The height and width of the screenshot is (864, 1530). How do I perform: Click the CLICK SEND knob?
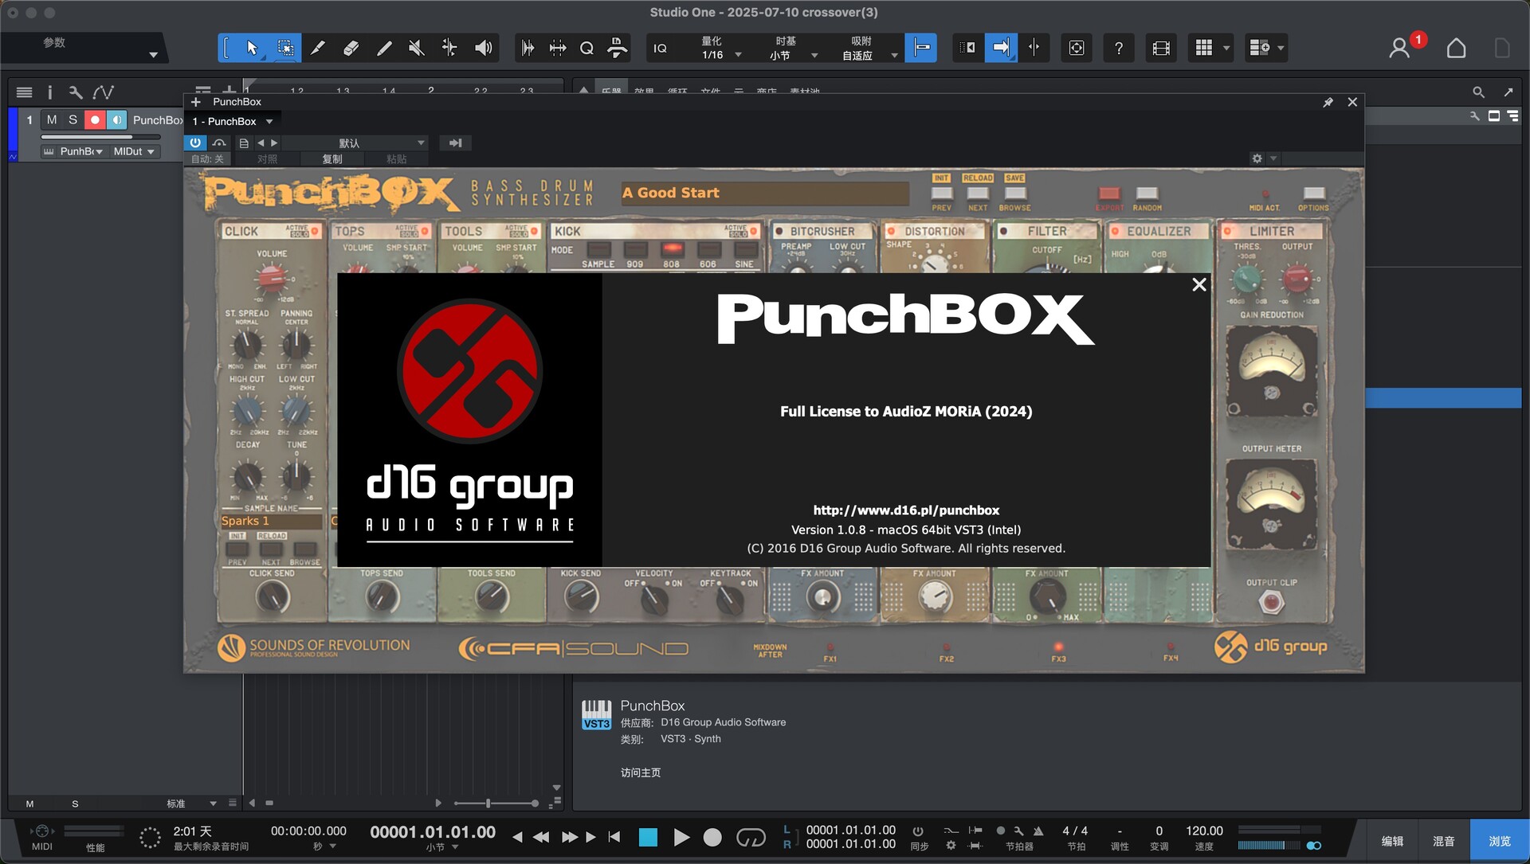coord(273,596)
